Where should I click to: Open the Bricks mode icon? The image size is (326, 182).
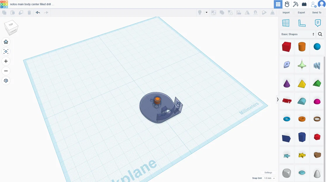[304, 4]
